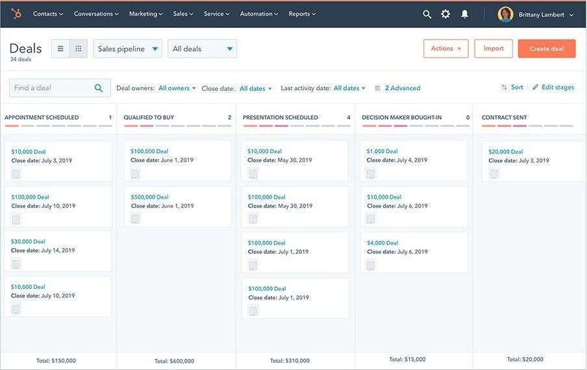This screenshot has height=370, width=587.
Task: Click company icon on $500,000 Deal card
Action: coord(135,219)
